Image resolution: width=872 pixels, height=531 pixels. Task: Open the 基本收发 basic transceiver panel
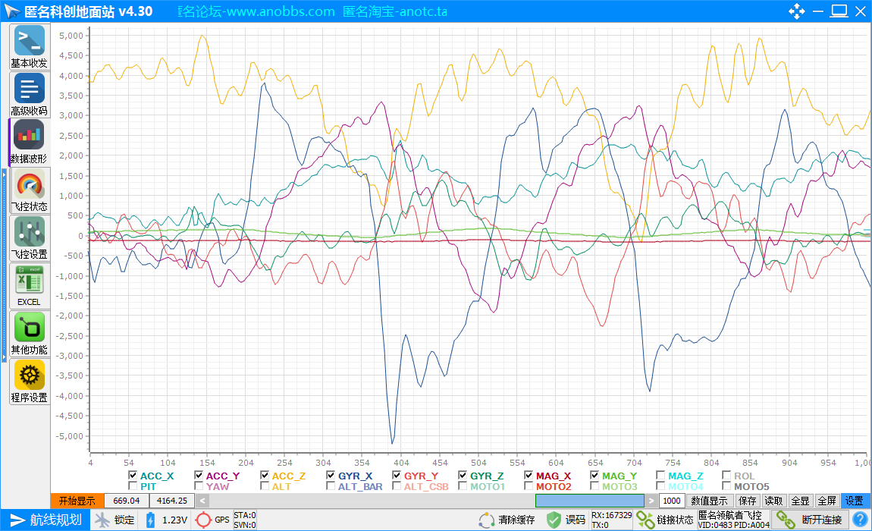(x=30, y=47)
